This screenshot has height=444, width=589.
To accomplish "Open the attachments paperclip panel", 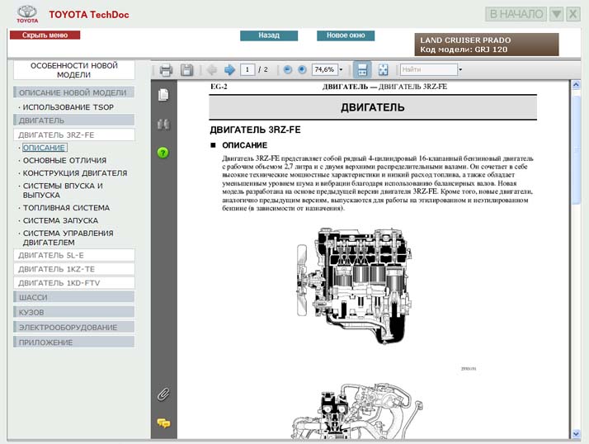I will pos(163,394).
